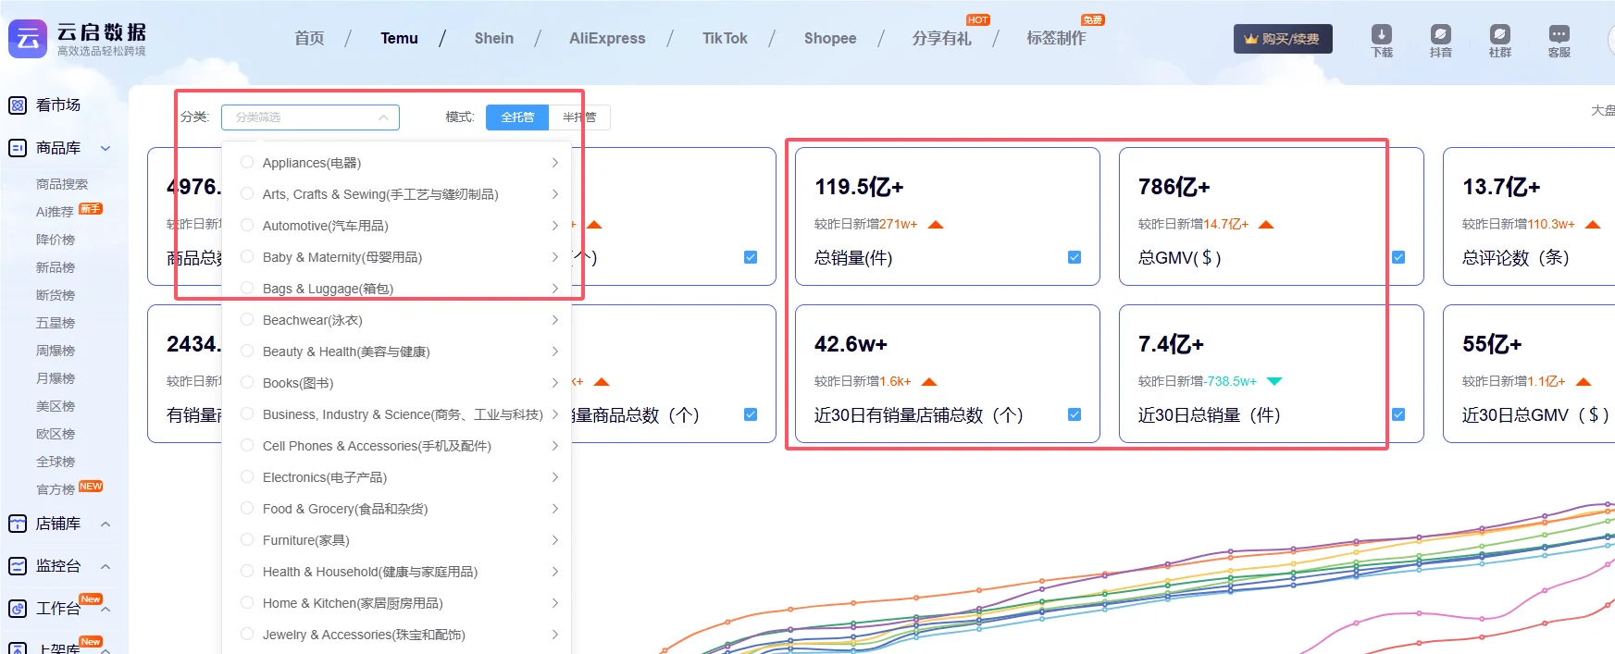Click the 监控台 sidebar icon
The width and height of the screenshot is (1615, 654).
[x=18, y=566]
